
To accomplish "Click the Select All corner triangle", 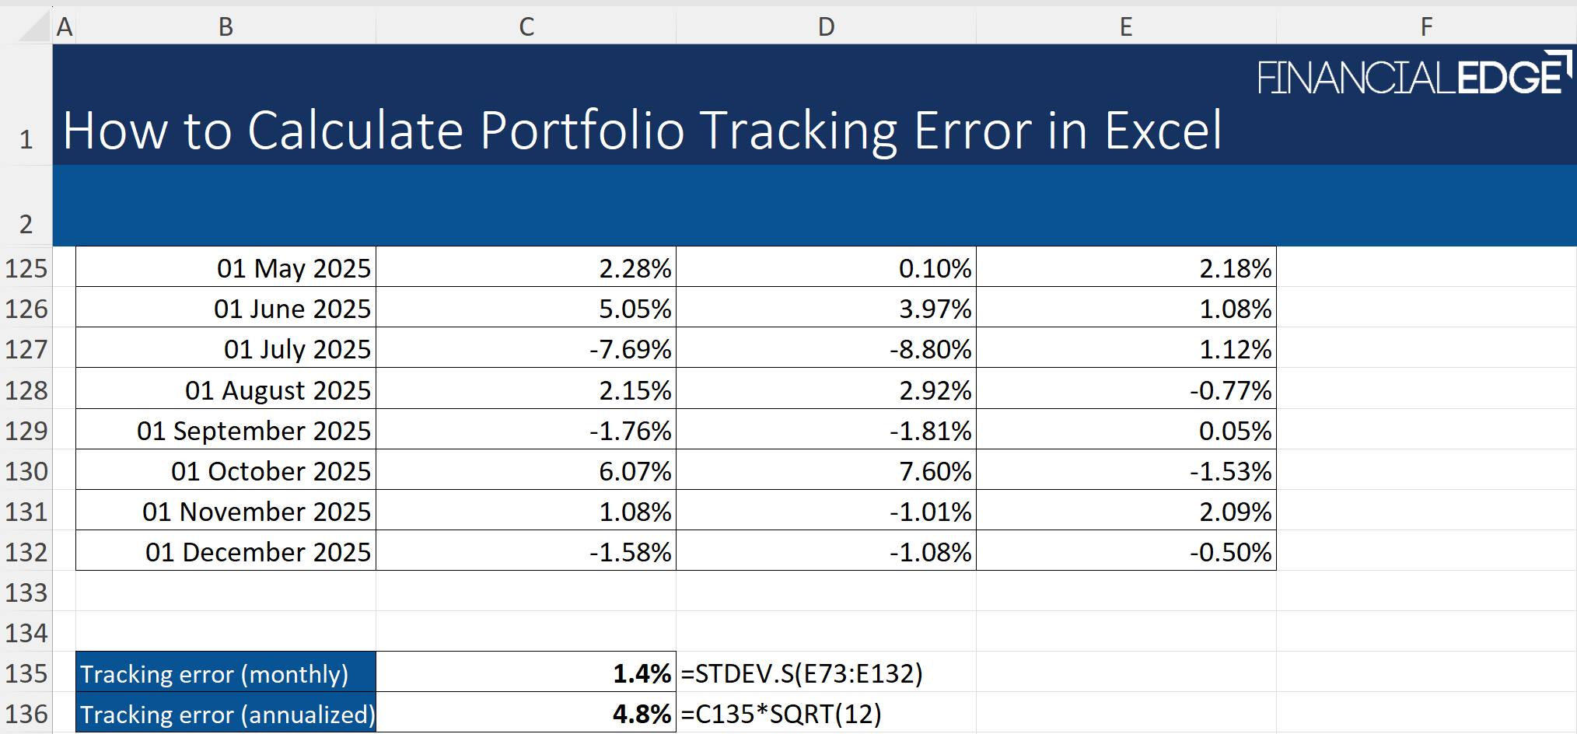I will (x=35, y=27).
